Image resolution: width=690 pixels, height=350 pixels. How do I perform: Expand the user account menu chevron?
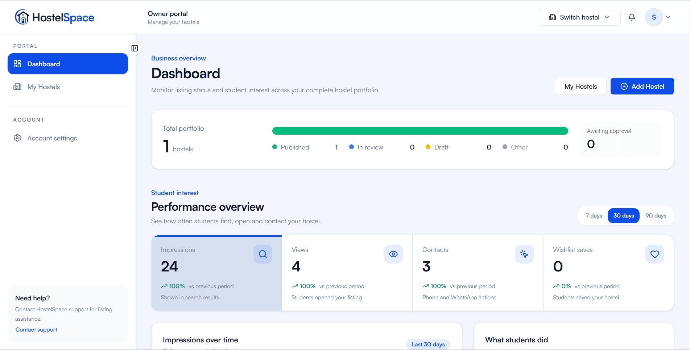tap(668, 17)
